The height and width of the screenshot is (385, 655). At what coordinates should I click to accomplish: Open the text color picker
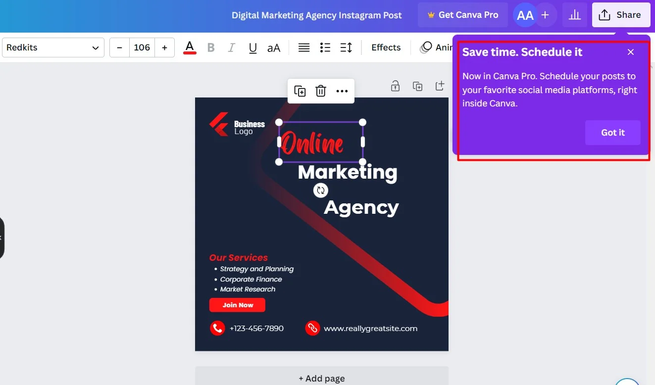pyautogui.click(x=190, y=47)
